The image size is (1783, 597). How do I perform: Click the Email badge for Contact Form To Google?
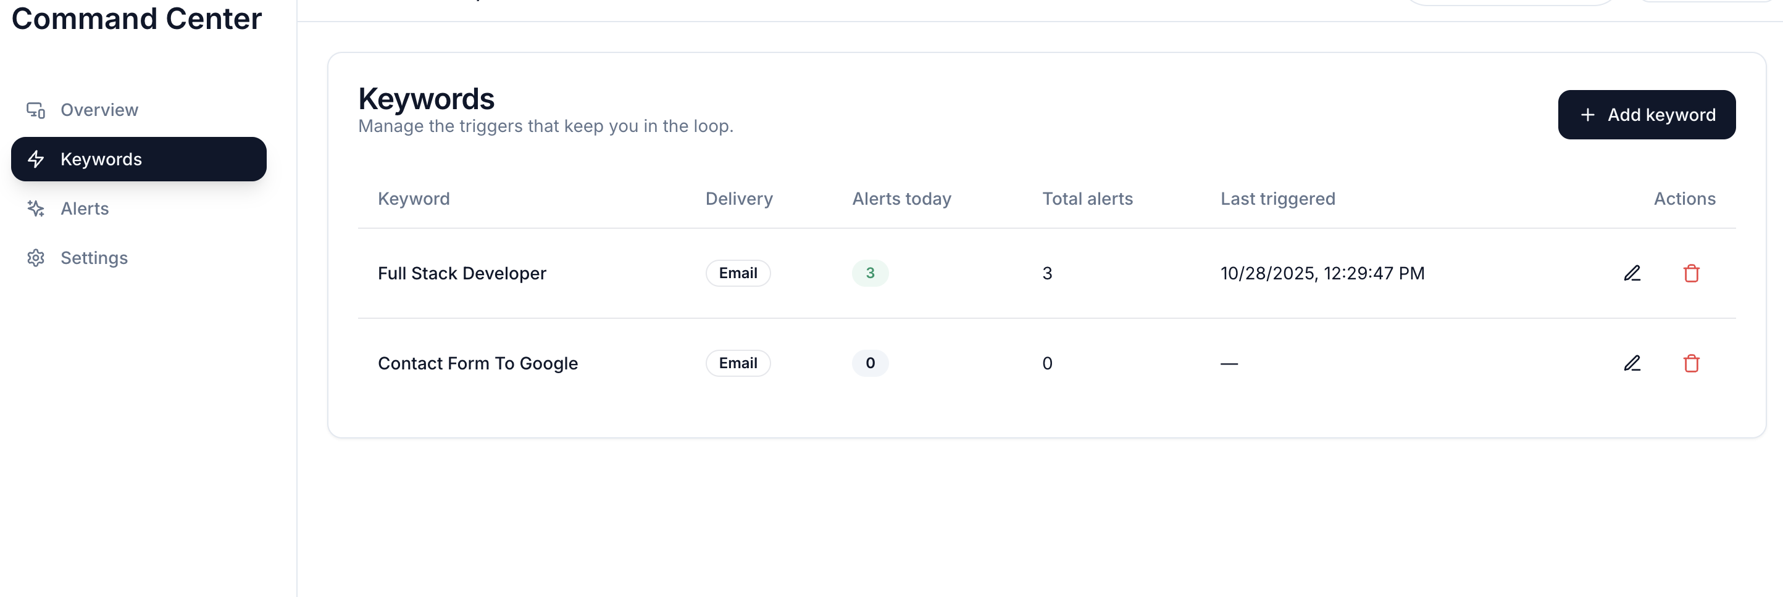[737, 363]
